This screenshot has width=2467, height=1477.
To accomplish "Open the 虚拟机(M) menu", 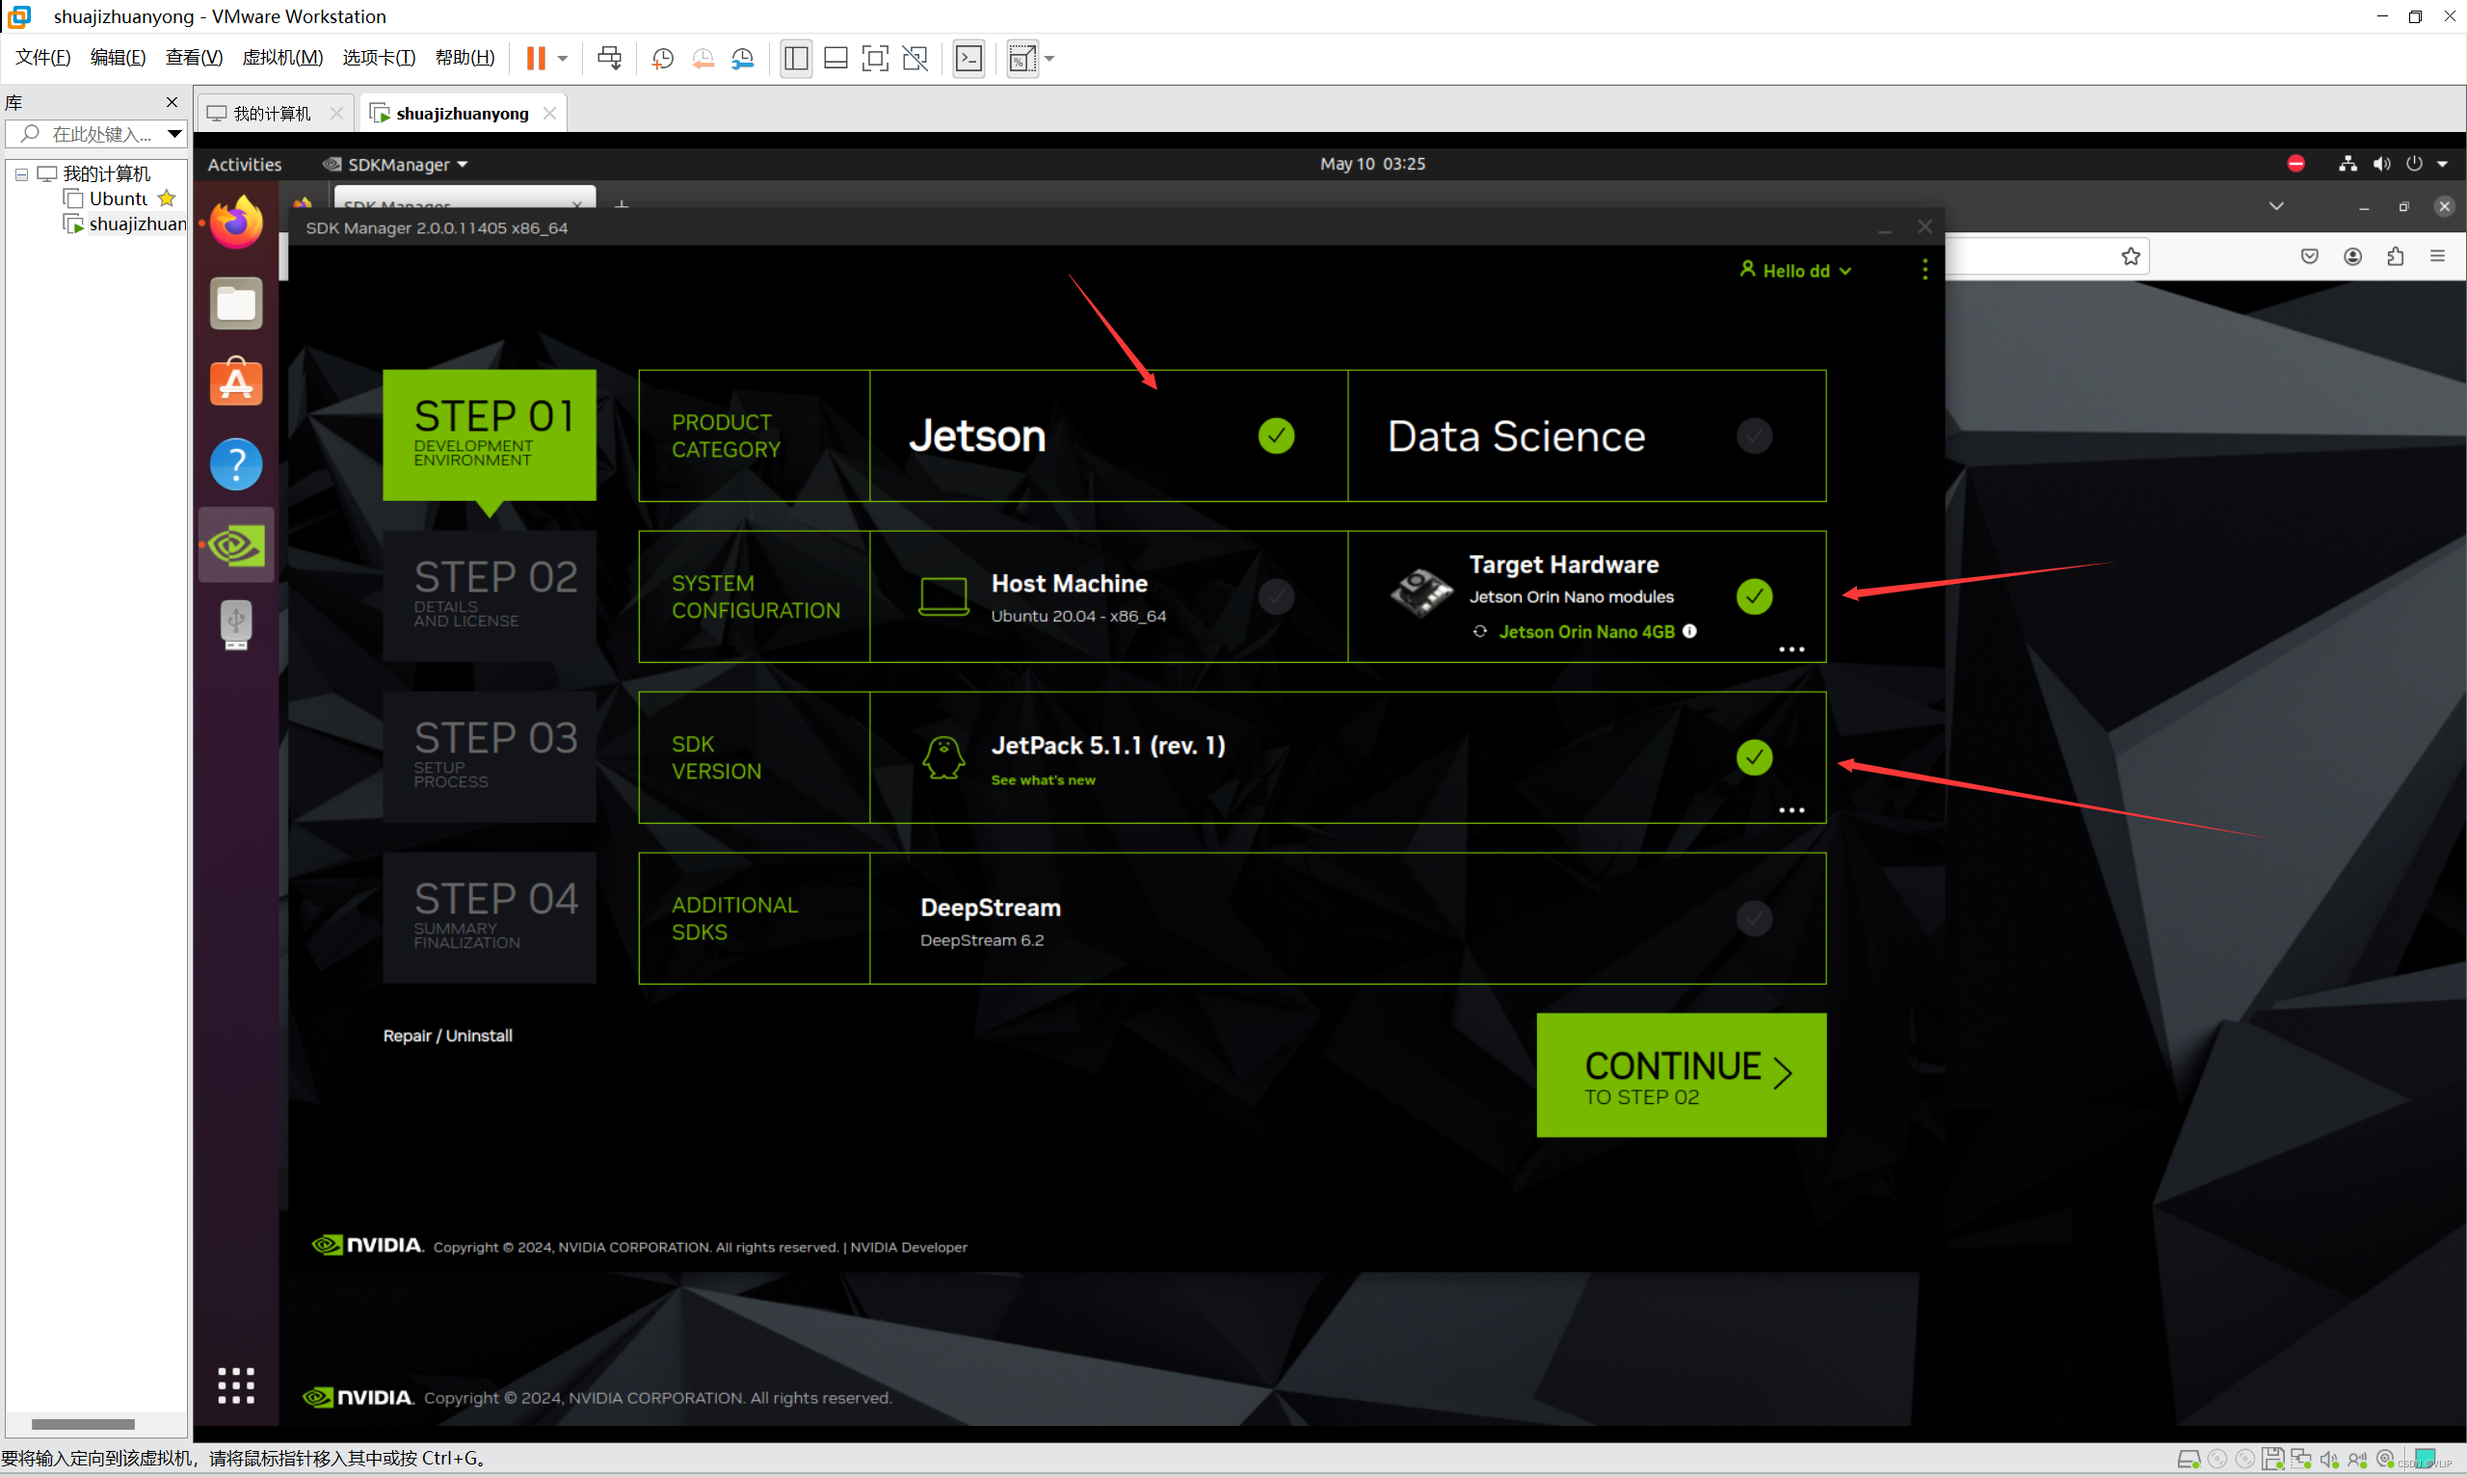I will [282, 58].
